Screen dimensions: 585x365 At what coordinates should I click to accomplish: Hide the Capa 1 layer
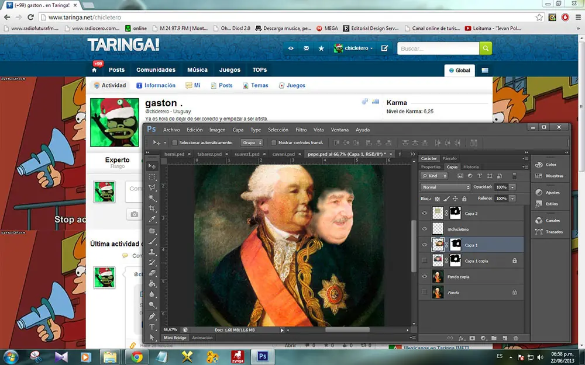click(x=424, y=245)
